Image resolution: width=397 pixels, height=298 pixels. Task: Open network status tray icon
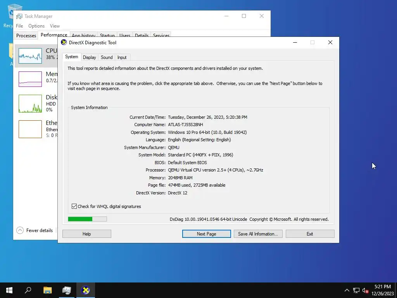[356, 290]
